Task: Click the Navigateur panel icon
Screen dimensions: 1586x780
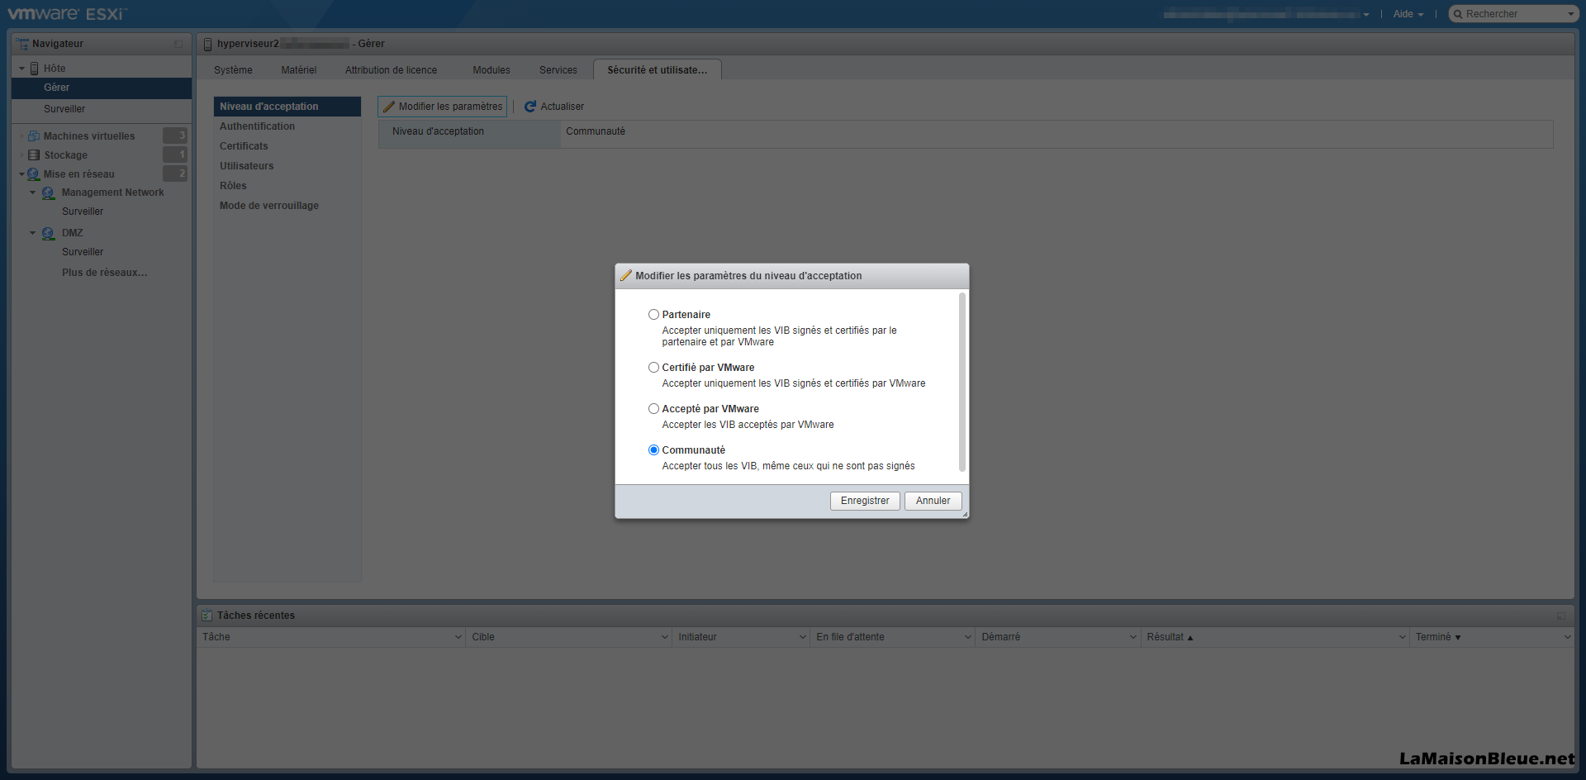Action: [22, 44]
